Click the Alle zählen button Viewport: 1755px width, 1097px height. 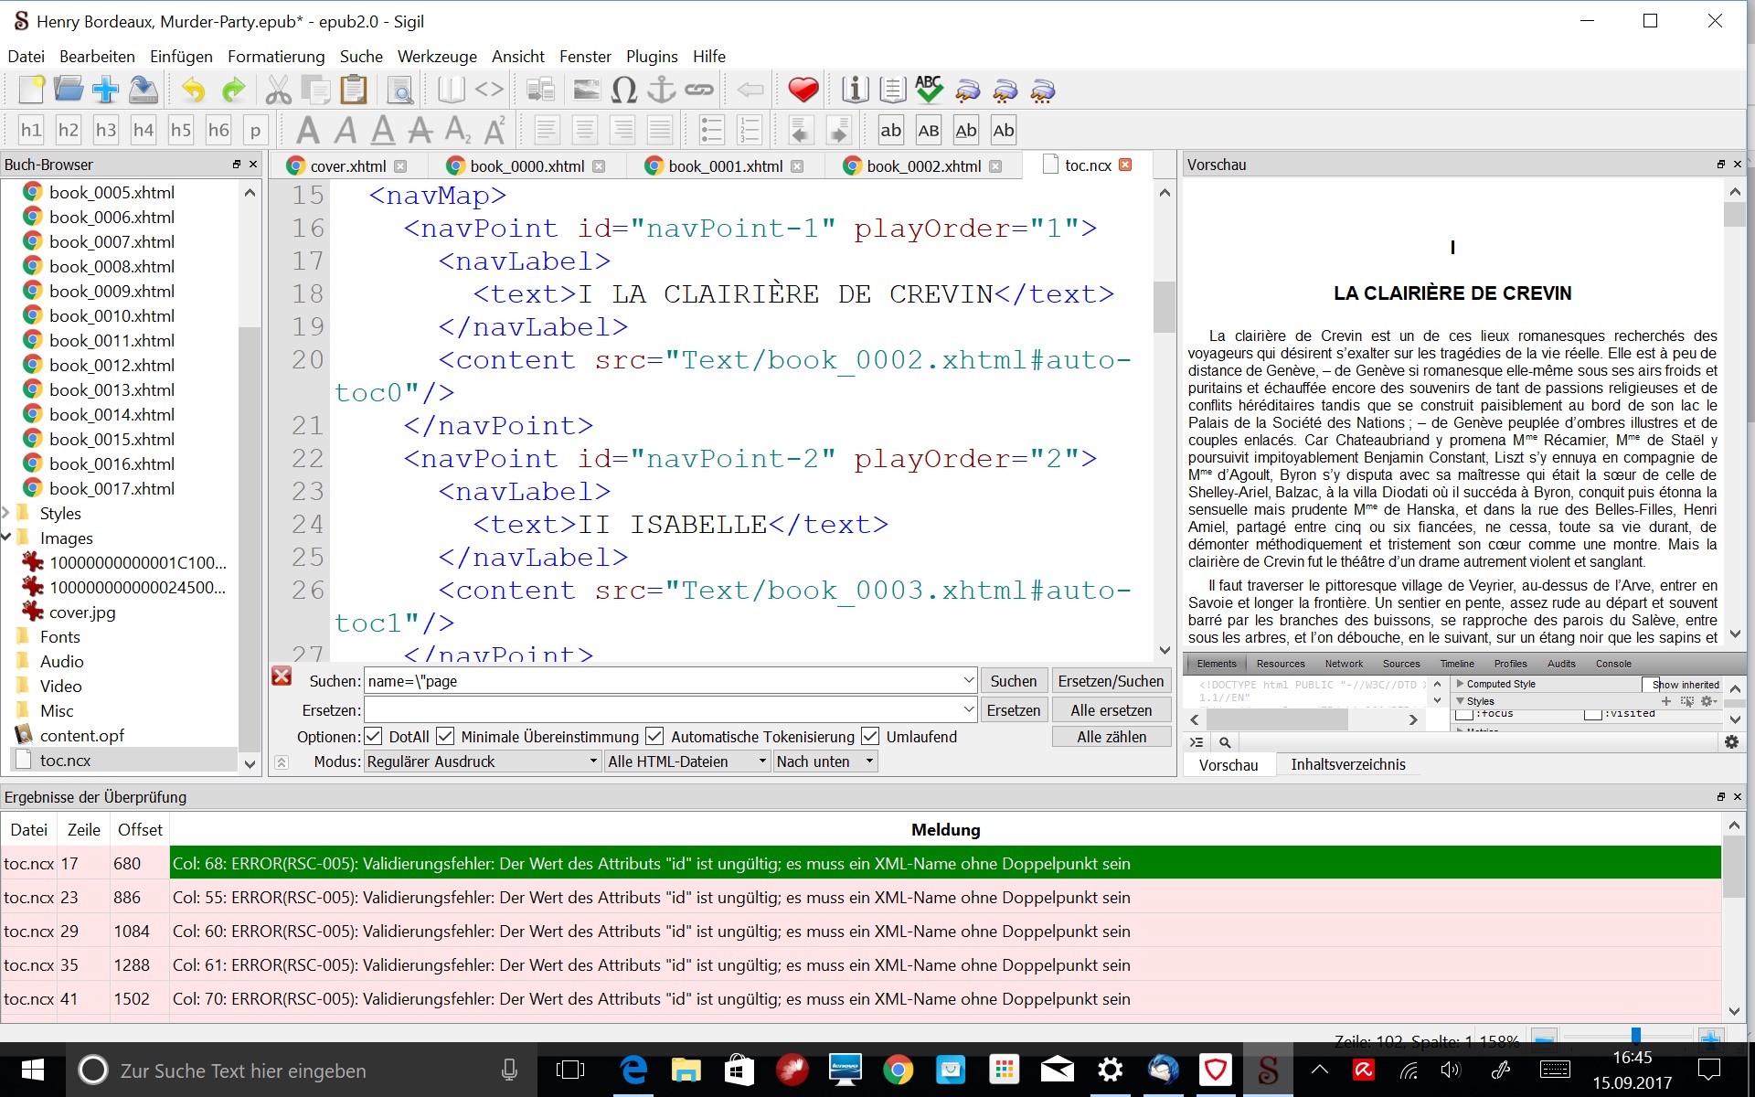tap(1111, 737)
